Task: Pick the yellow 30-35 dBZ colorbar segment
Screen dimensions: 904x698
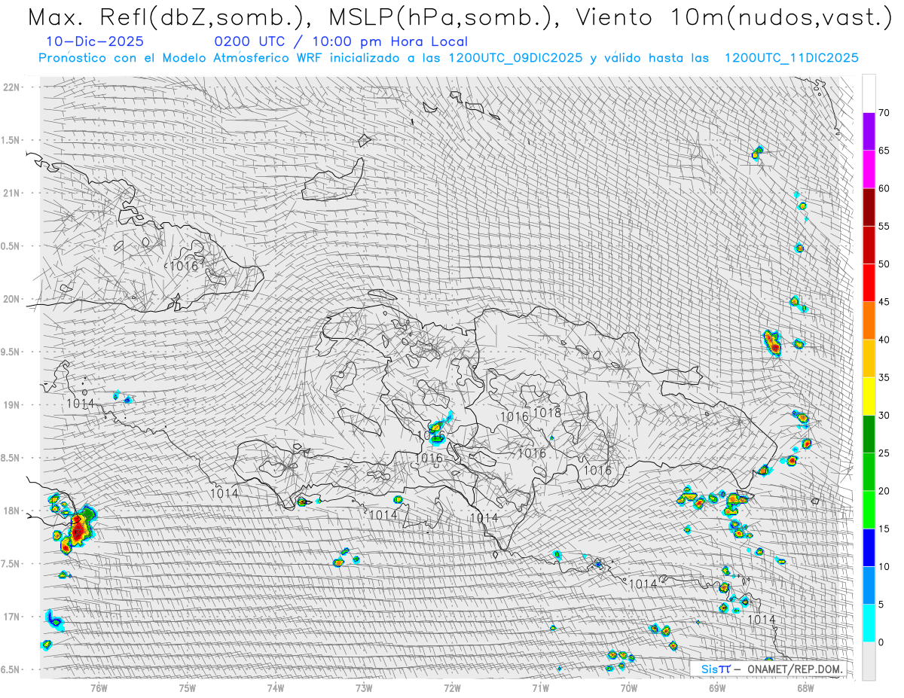Action: click(869, 396)
